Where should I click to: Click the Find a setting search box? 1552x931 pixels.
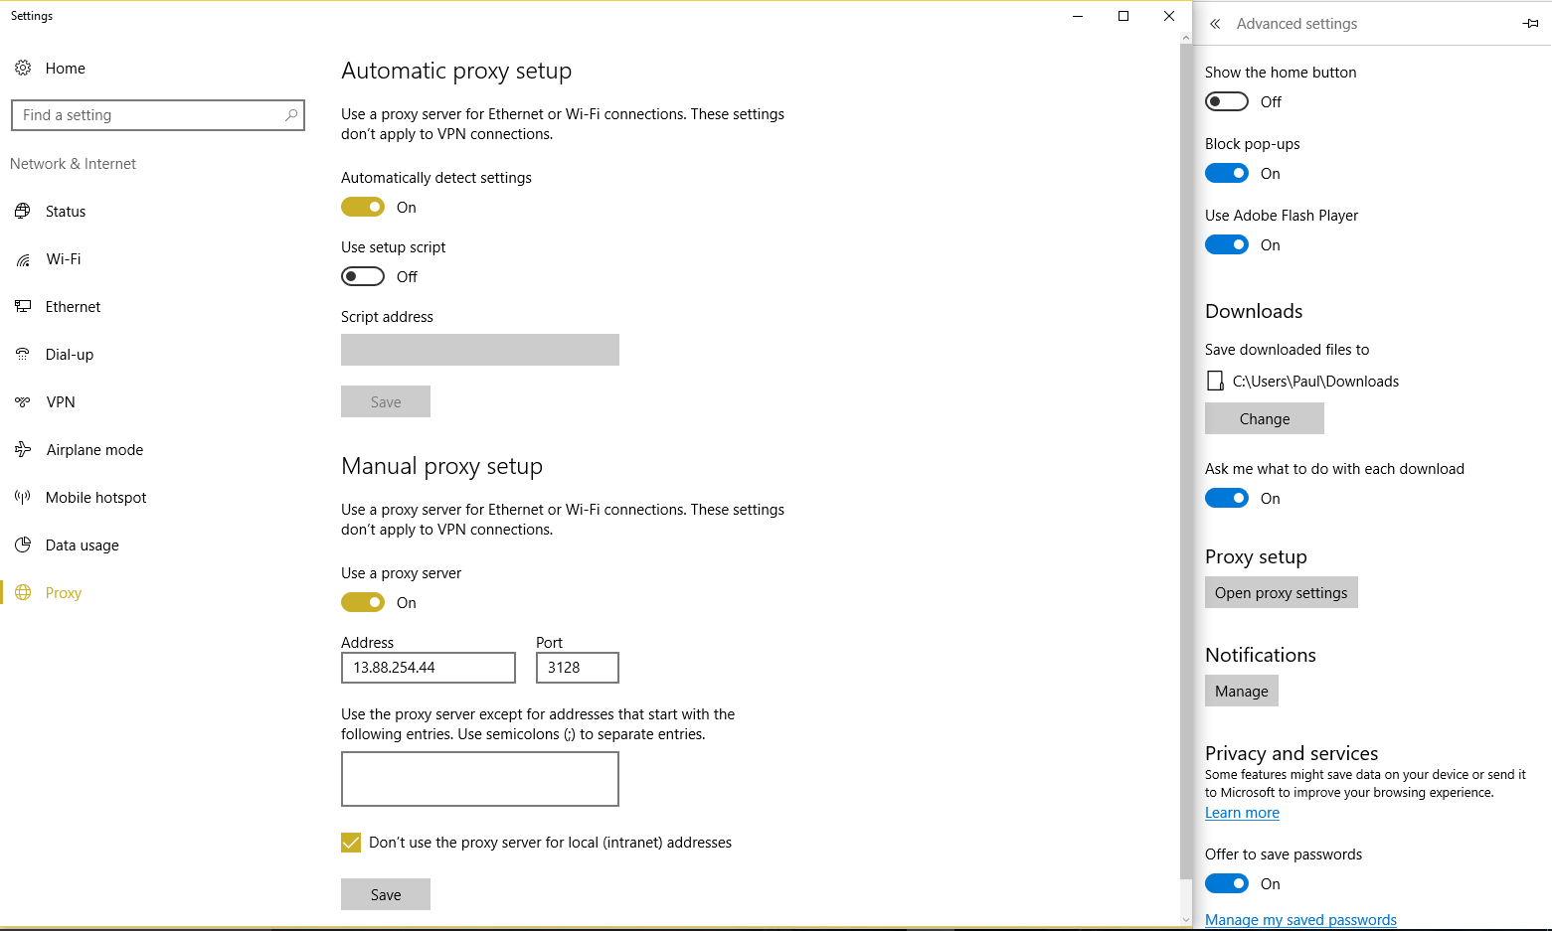(x=158, y=115)
